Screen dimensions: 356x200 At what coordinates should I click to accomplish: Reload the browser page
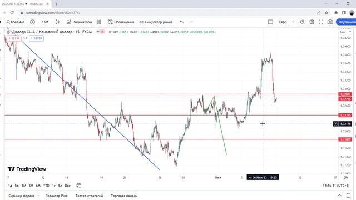click(x=12, y=13)
